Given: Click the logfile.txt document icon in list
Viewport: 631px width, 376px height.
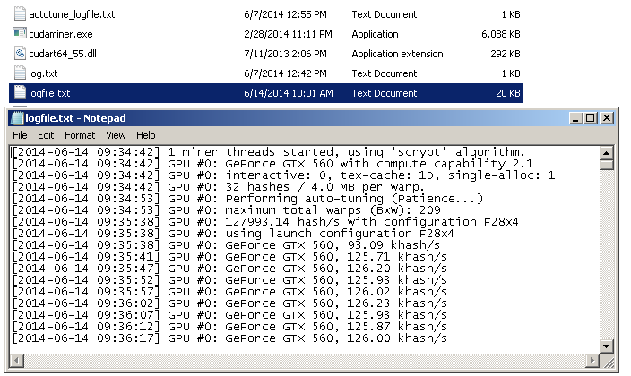Looking at the screenshot, I should [x=20, y=93].
